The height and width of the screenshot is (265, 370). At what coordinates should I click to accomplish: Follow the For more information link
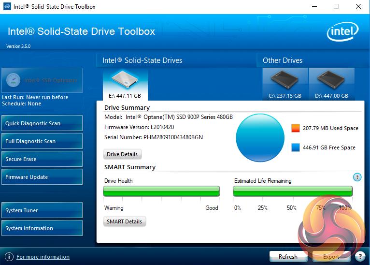(43, 257)
